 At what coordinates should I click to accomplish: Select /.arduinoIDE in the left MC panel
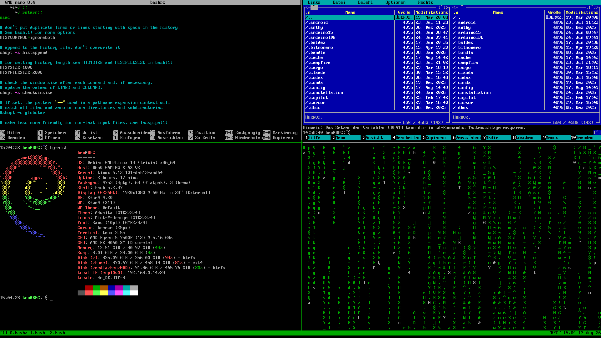[377, 38]
